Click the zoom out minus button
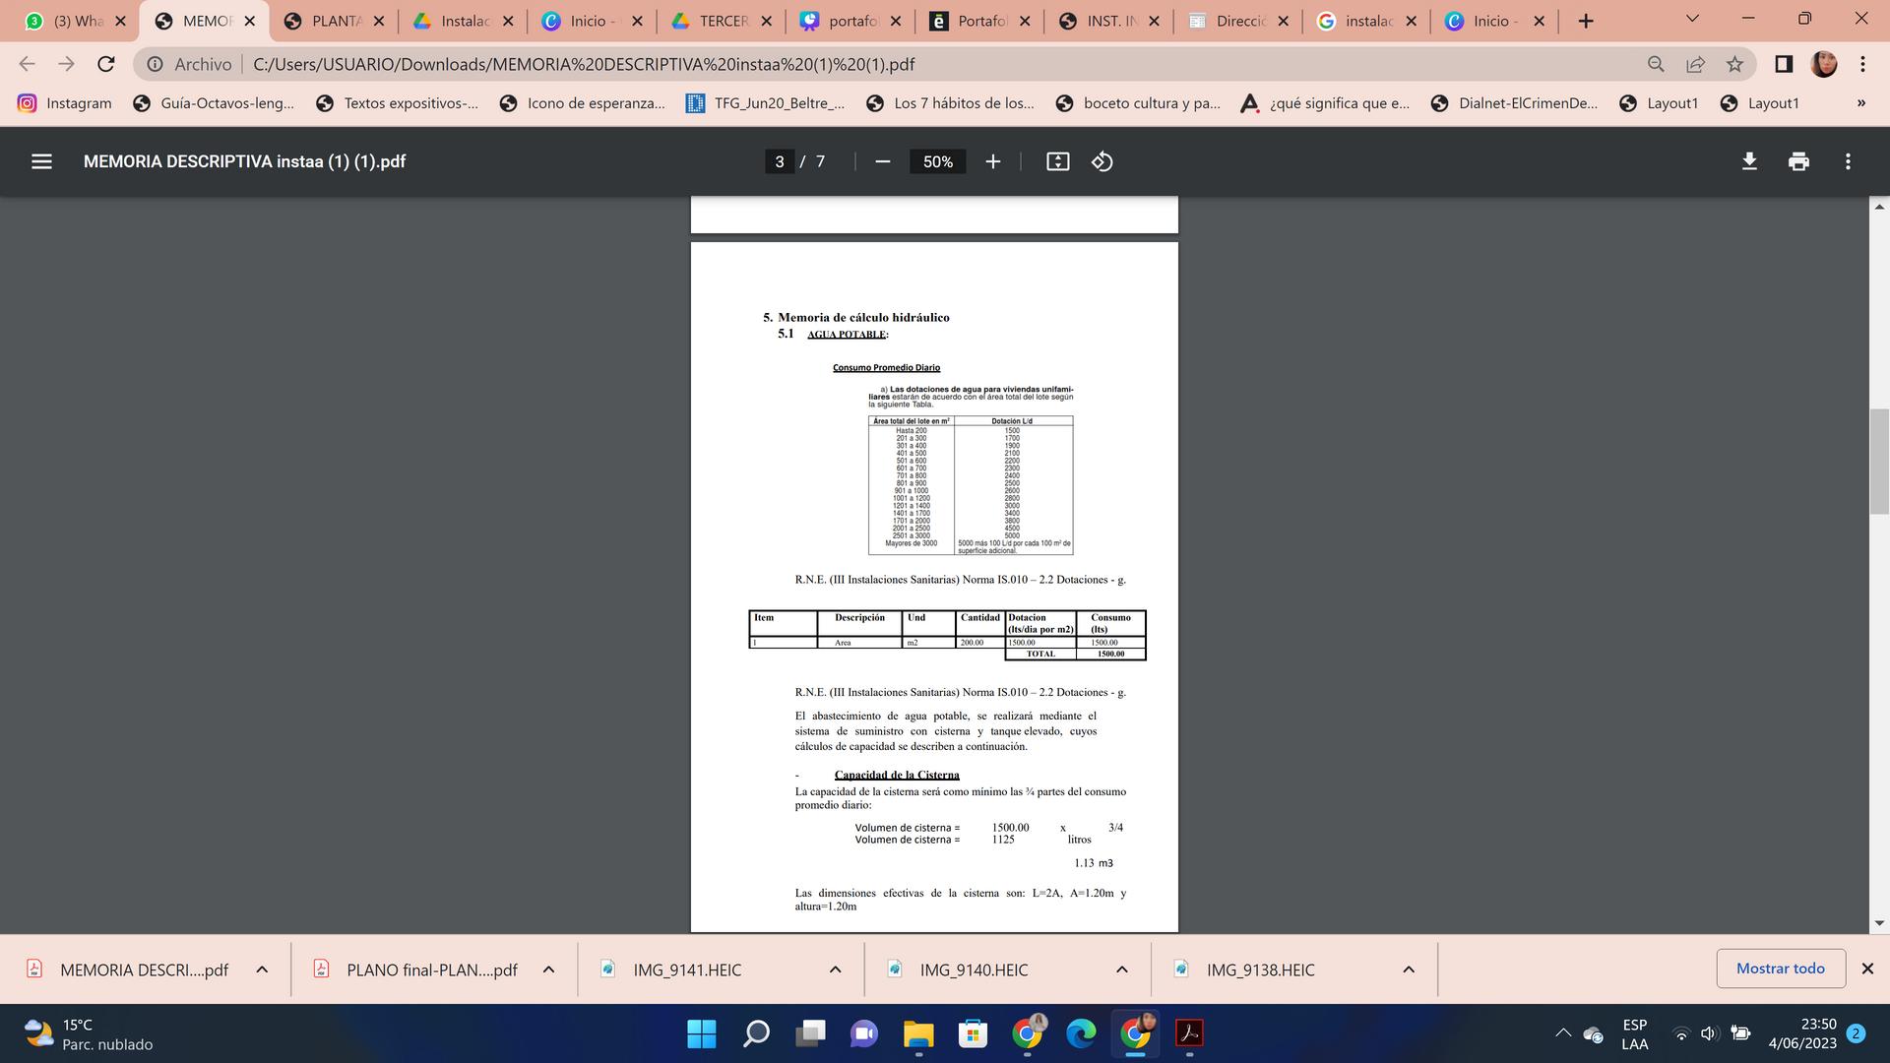 [882, 161]
